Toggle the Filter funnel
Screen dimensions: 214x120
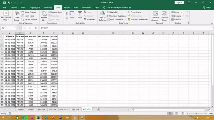tap(80, 15)
